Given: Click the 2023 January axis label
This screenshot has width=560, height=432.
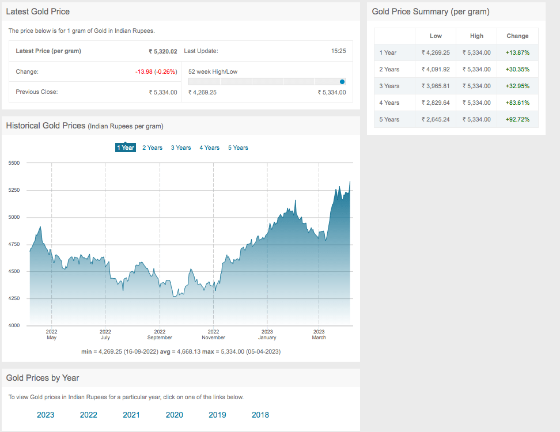Looking at the screenshot, I should coord(267,335).
